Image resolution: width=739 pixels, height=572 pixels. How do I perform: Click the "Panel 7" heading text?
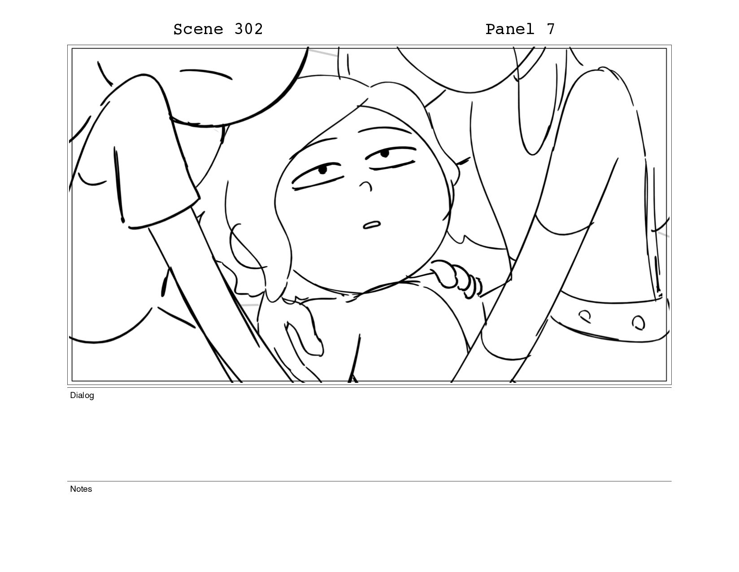520,29
